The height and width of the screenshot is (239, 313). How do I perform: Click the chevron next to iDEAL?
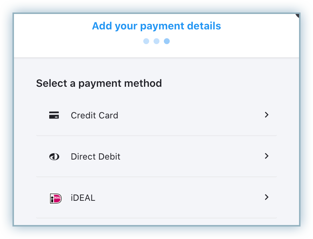[267, 197]
